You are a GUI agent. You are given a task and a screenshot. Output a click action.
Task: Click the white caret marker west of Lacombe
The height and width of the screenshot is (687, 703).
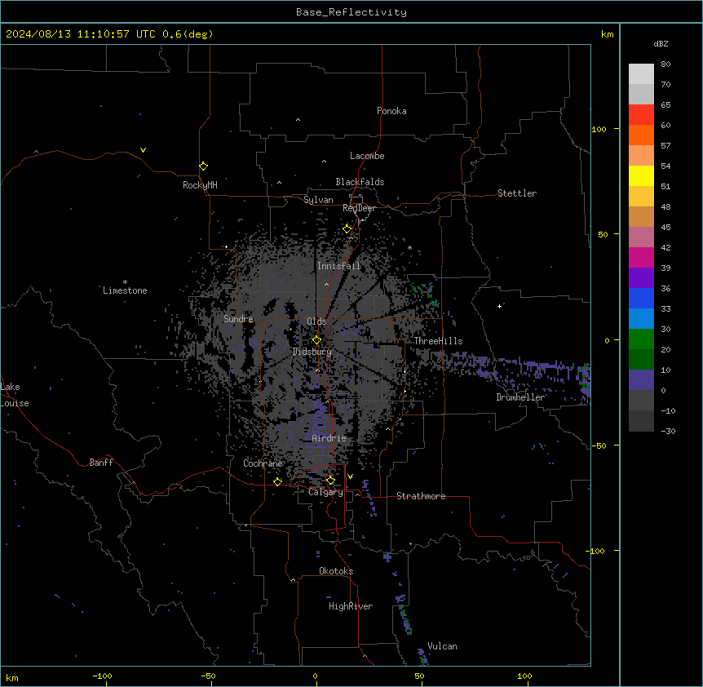pyautogui.click(x=324, y=162)
